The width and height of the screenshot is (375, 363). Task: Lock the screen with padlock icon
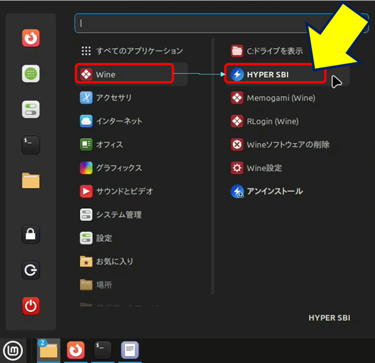point(31,234)
